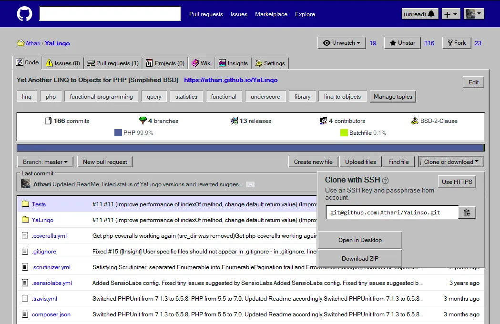Open the plus create-new menu
Screen dimensions: 500x324
451,14
